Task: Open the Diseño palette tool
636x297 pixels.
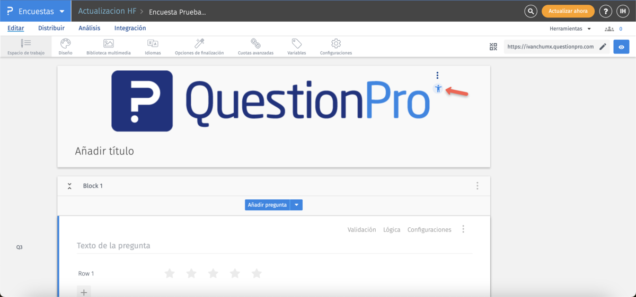Action: point(66,47)
